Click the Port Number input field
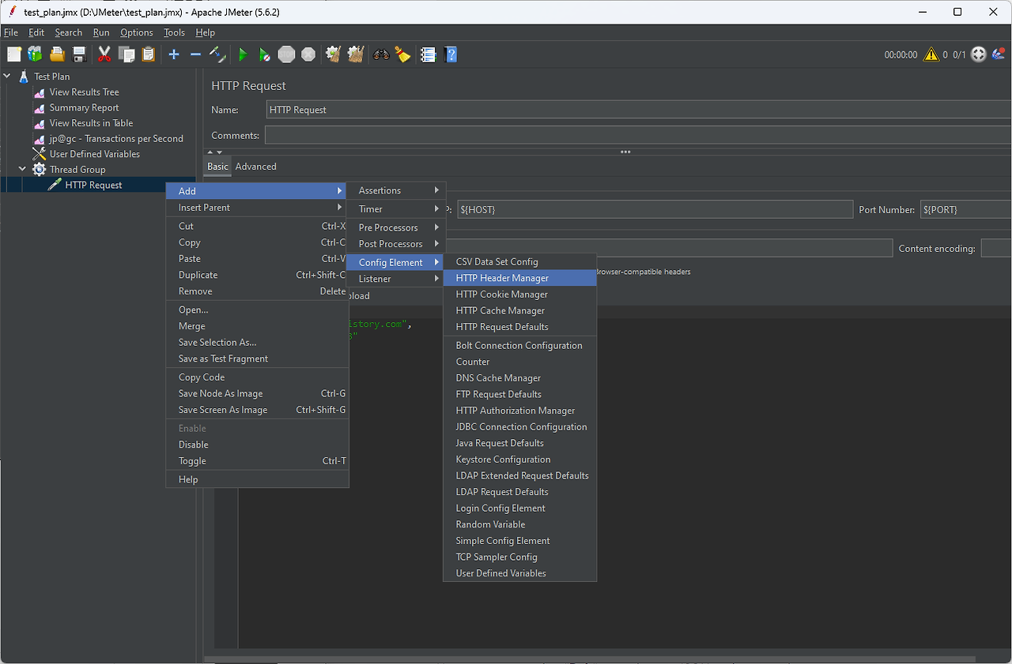 point(965,210)
